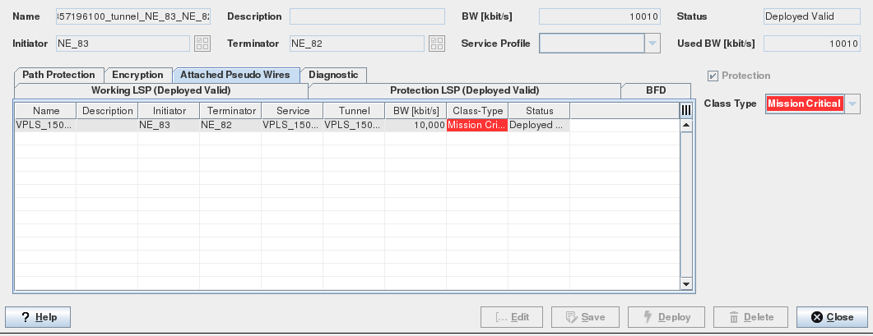This screenshot has height=336, width=873.
Task: Click the Initiator NE browse icon
Action: [x=202, y=44]
